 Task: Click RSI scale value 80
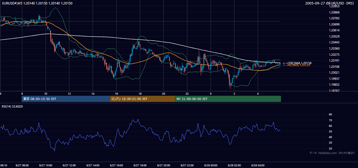coord(330,115)
